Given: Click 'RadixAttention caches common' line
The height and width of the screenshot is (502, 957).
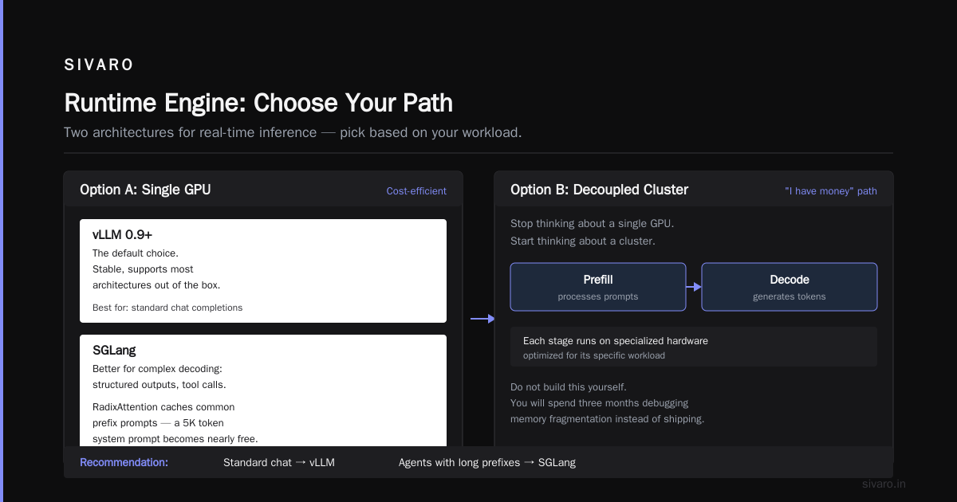Looking at the screenshot, I should tap(163, 407).
